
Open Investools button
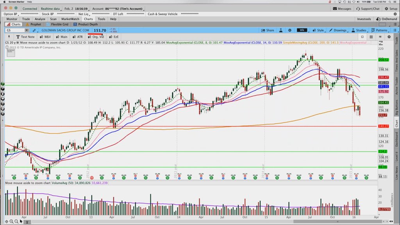pyautogui.click(x=364, y=19)
